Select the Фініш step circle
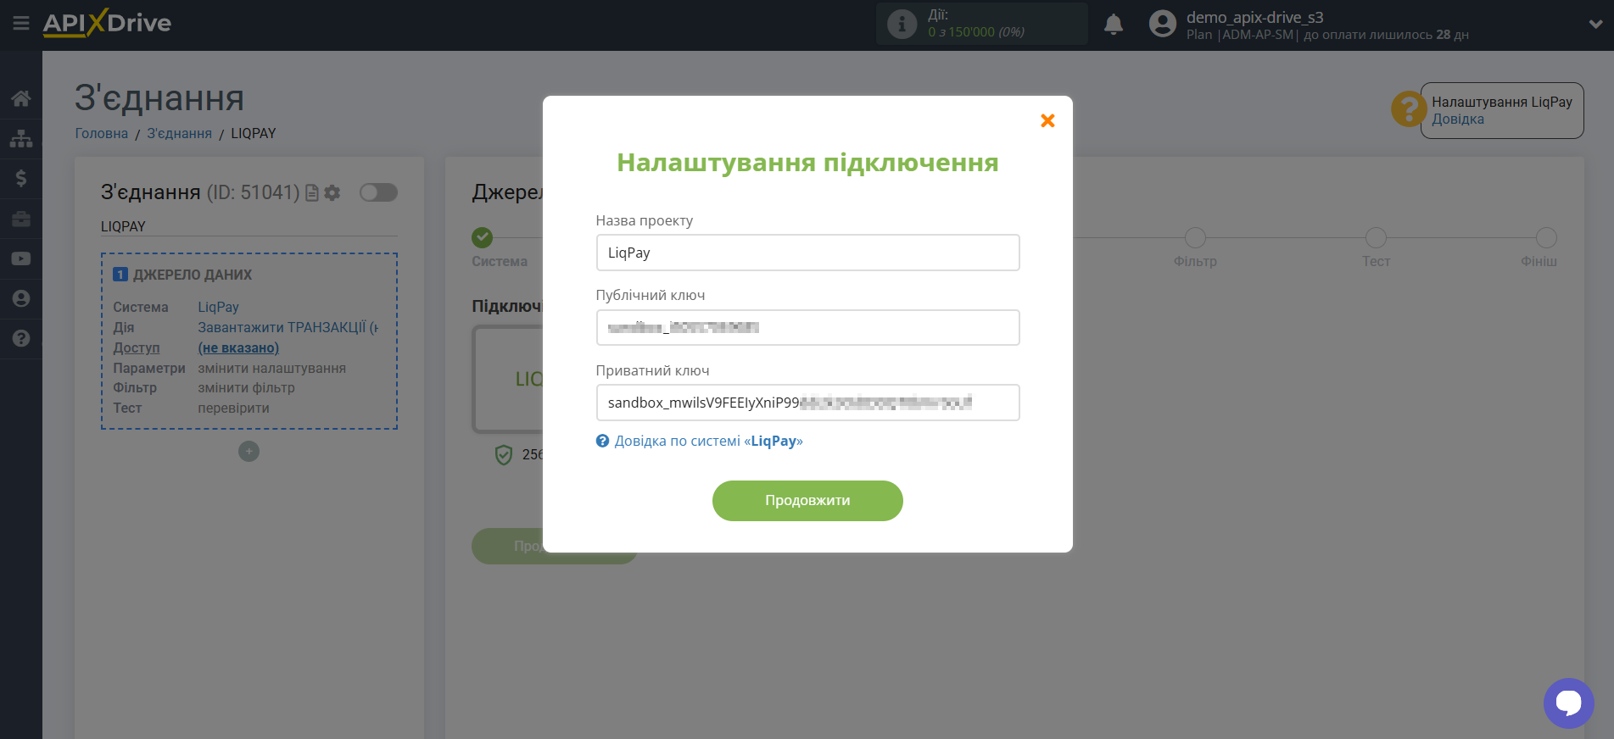Image resolution: width=1614 pixels, height=739 pixels. pos(1546,238)
